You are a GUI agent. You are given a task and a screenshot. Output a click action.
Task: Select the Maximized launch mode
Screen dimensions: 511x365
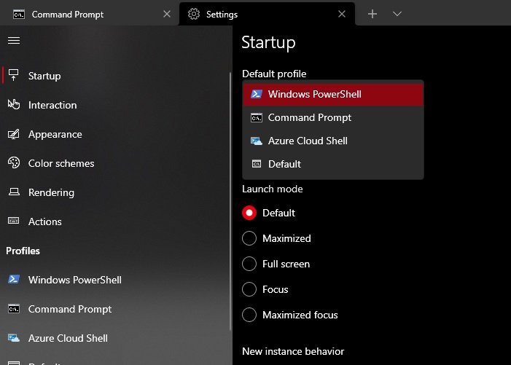pos(249,238)
